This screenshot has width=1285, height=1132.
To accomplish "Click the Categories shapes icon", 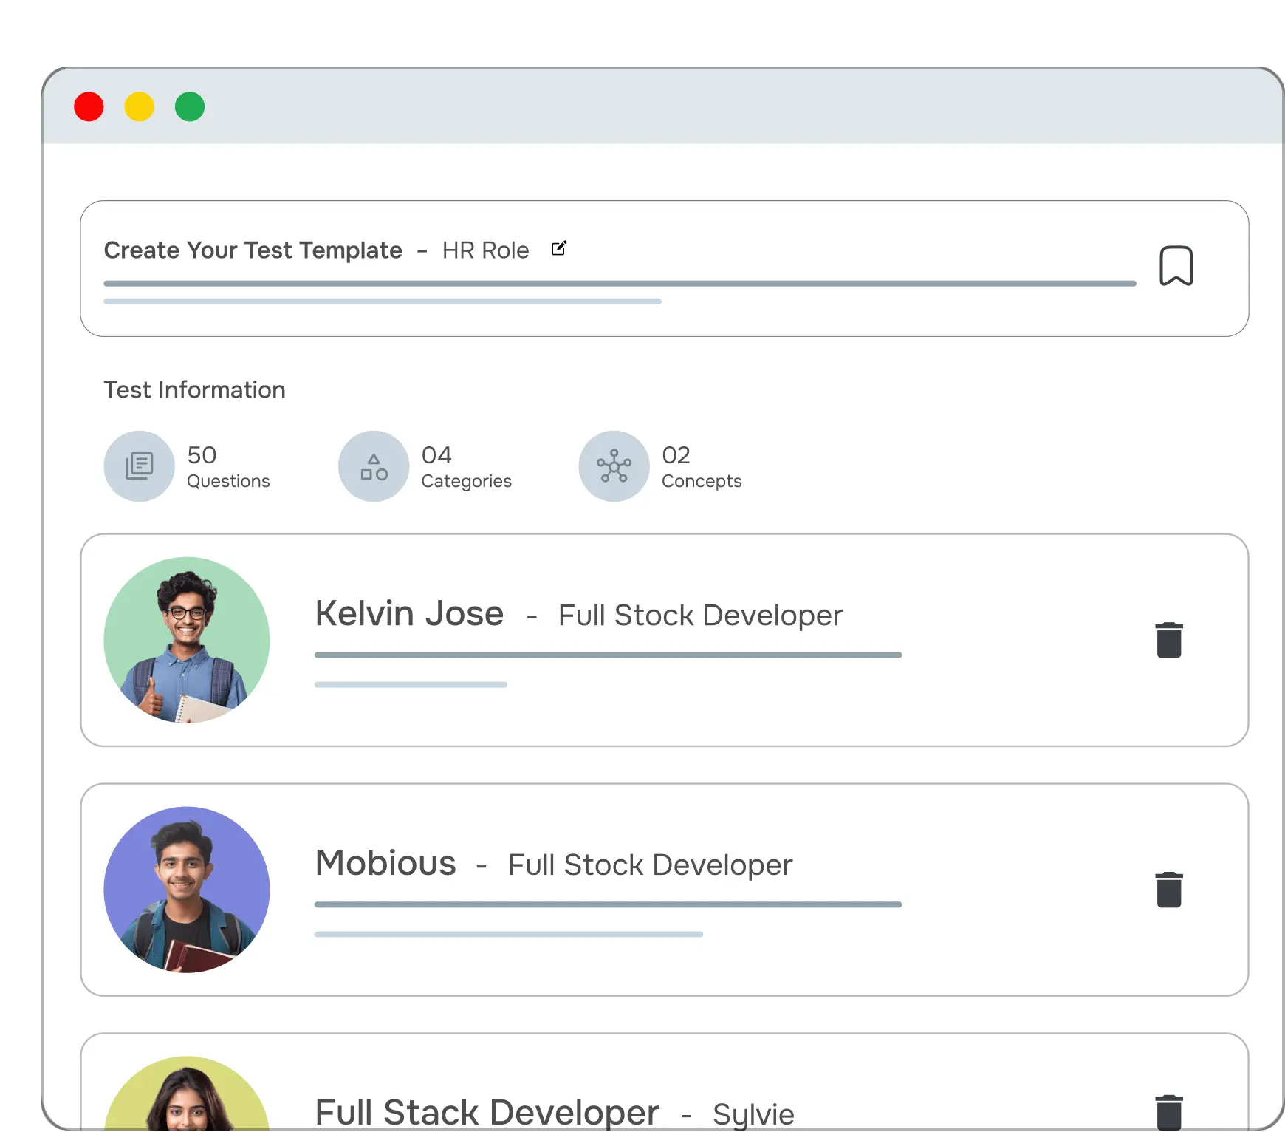I will click(374, 466).
